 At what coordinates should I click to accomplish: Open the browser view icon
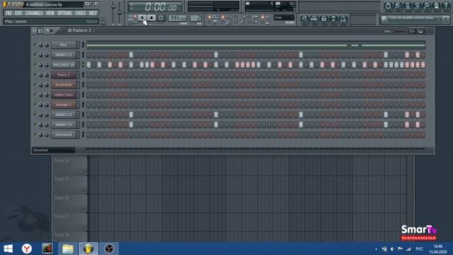pyautogui.click(x=333, y=19)
